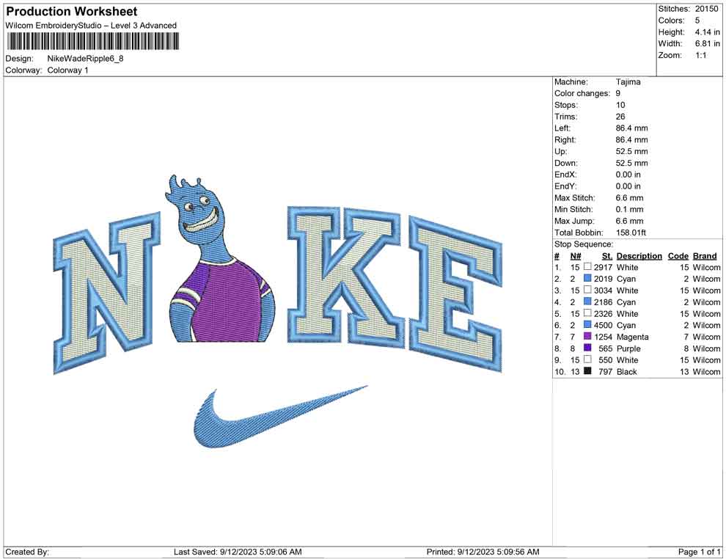726x559 pixels.
Task: Click the 'St.' column header
Action: [x=607, y=255]
